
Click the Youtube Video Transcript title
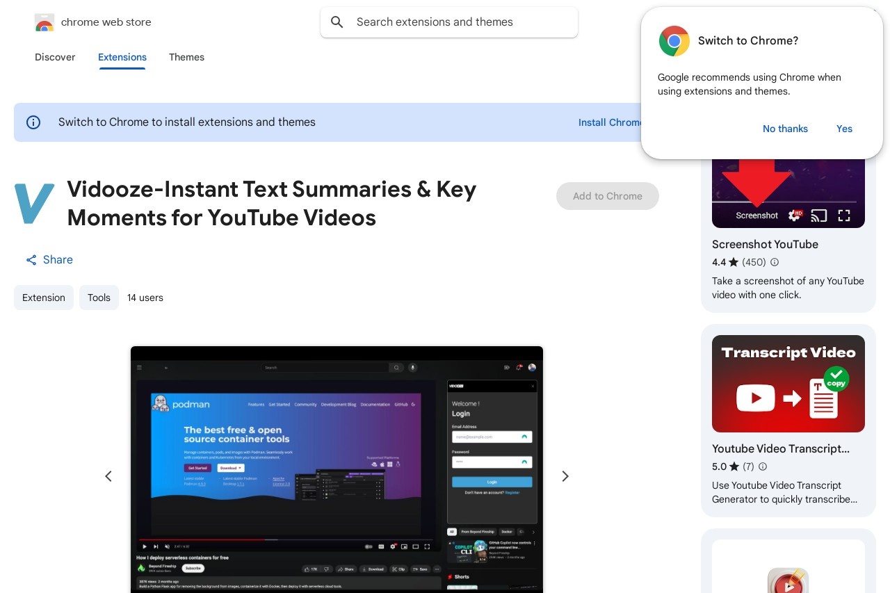click(x=781, y=448)
